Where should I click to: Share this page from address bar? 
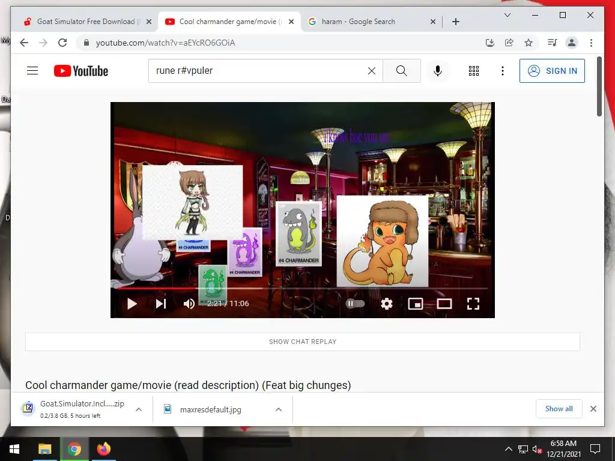pos(509,43)
